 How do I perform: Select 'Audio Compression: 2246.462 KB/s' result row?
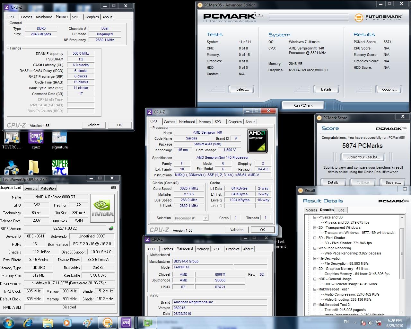(x=352, y=294)
